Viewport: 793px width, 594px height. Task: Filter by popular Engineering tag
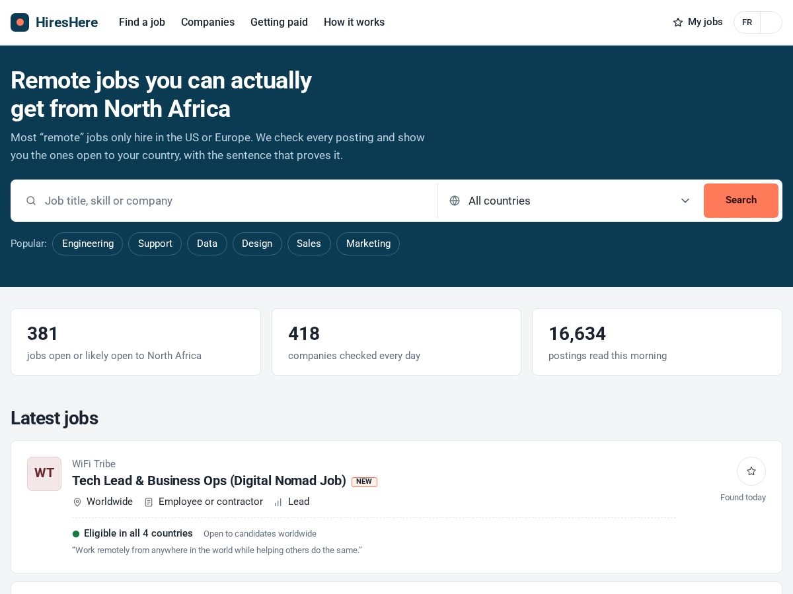click(x=88, y=244)
